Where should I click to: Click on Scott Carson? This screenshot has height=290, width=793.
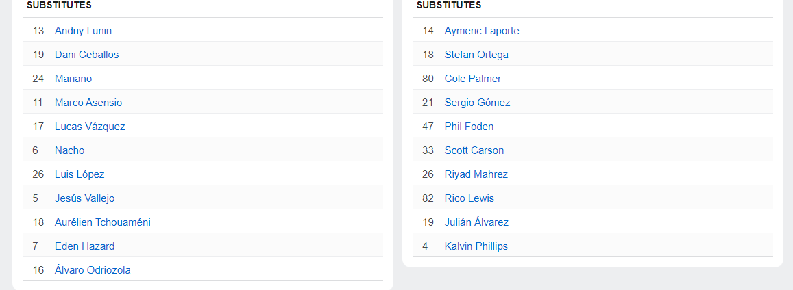coord(474,150)
